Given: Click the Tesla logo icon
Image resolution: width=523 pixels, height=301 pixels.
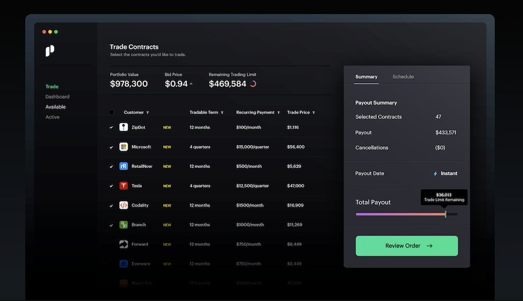Looking at the screenshot, I should 123,186.
